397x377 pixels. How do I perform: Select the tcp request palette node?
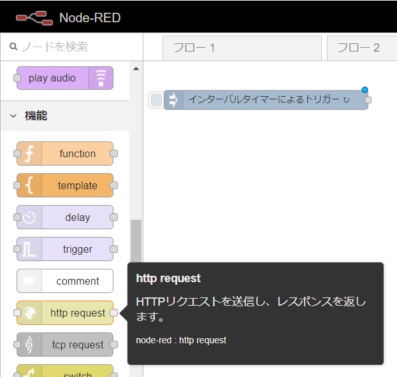[65, 345]
